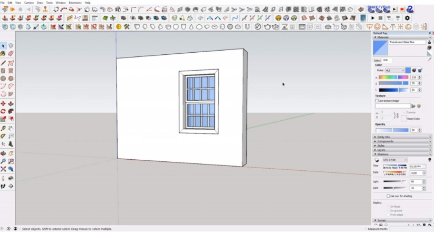Click the Match Color of object icon
Image resolution: width=434 pixels, height=232 pixels.
pyautogui.click(x=414, y=70)
